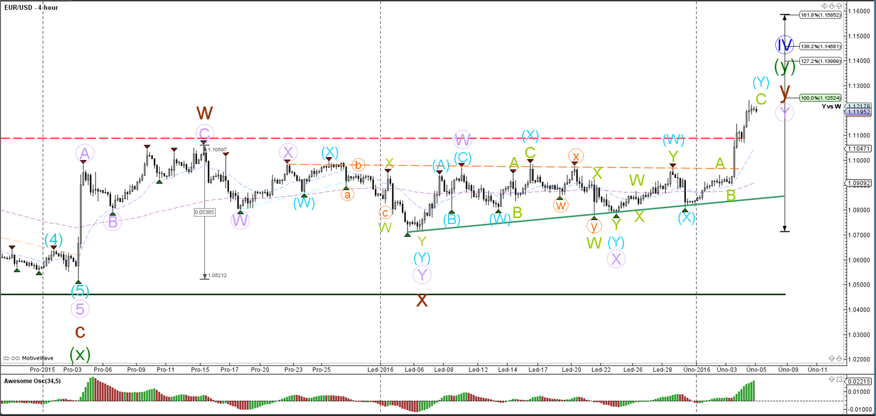This screenshot has width=876, height=416.
Task: Select the purple circled C wave label
Action: point(204,134)
